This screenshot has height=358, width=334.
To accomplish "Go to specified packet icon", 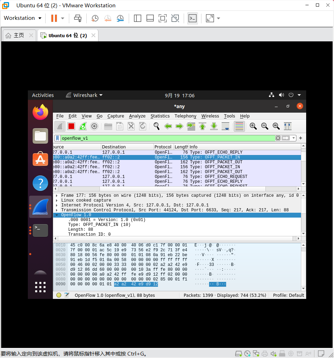I will tap(191, 126).
